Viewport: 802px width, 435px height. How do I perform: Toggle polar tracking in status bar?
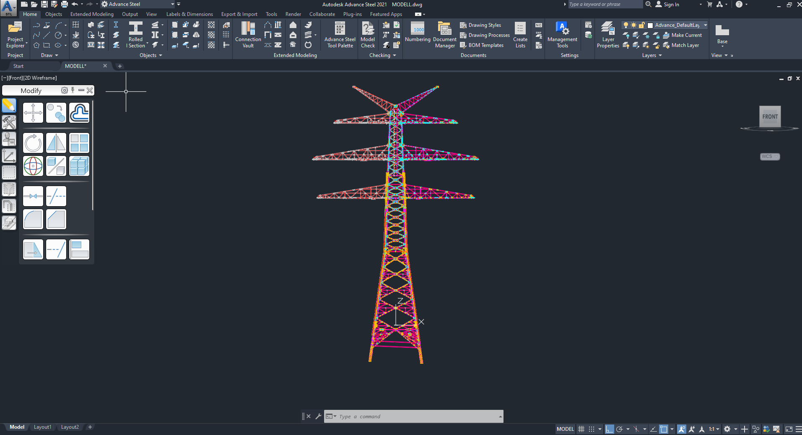click(x=620, y=429)
